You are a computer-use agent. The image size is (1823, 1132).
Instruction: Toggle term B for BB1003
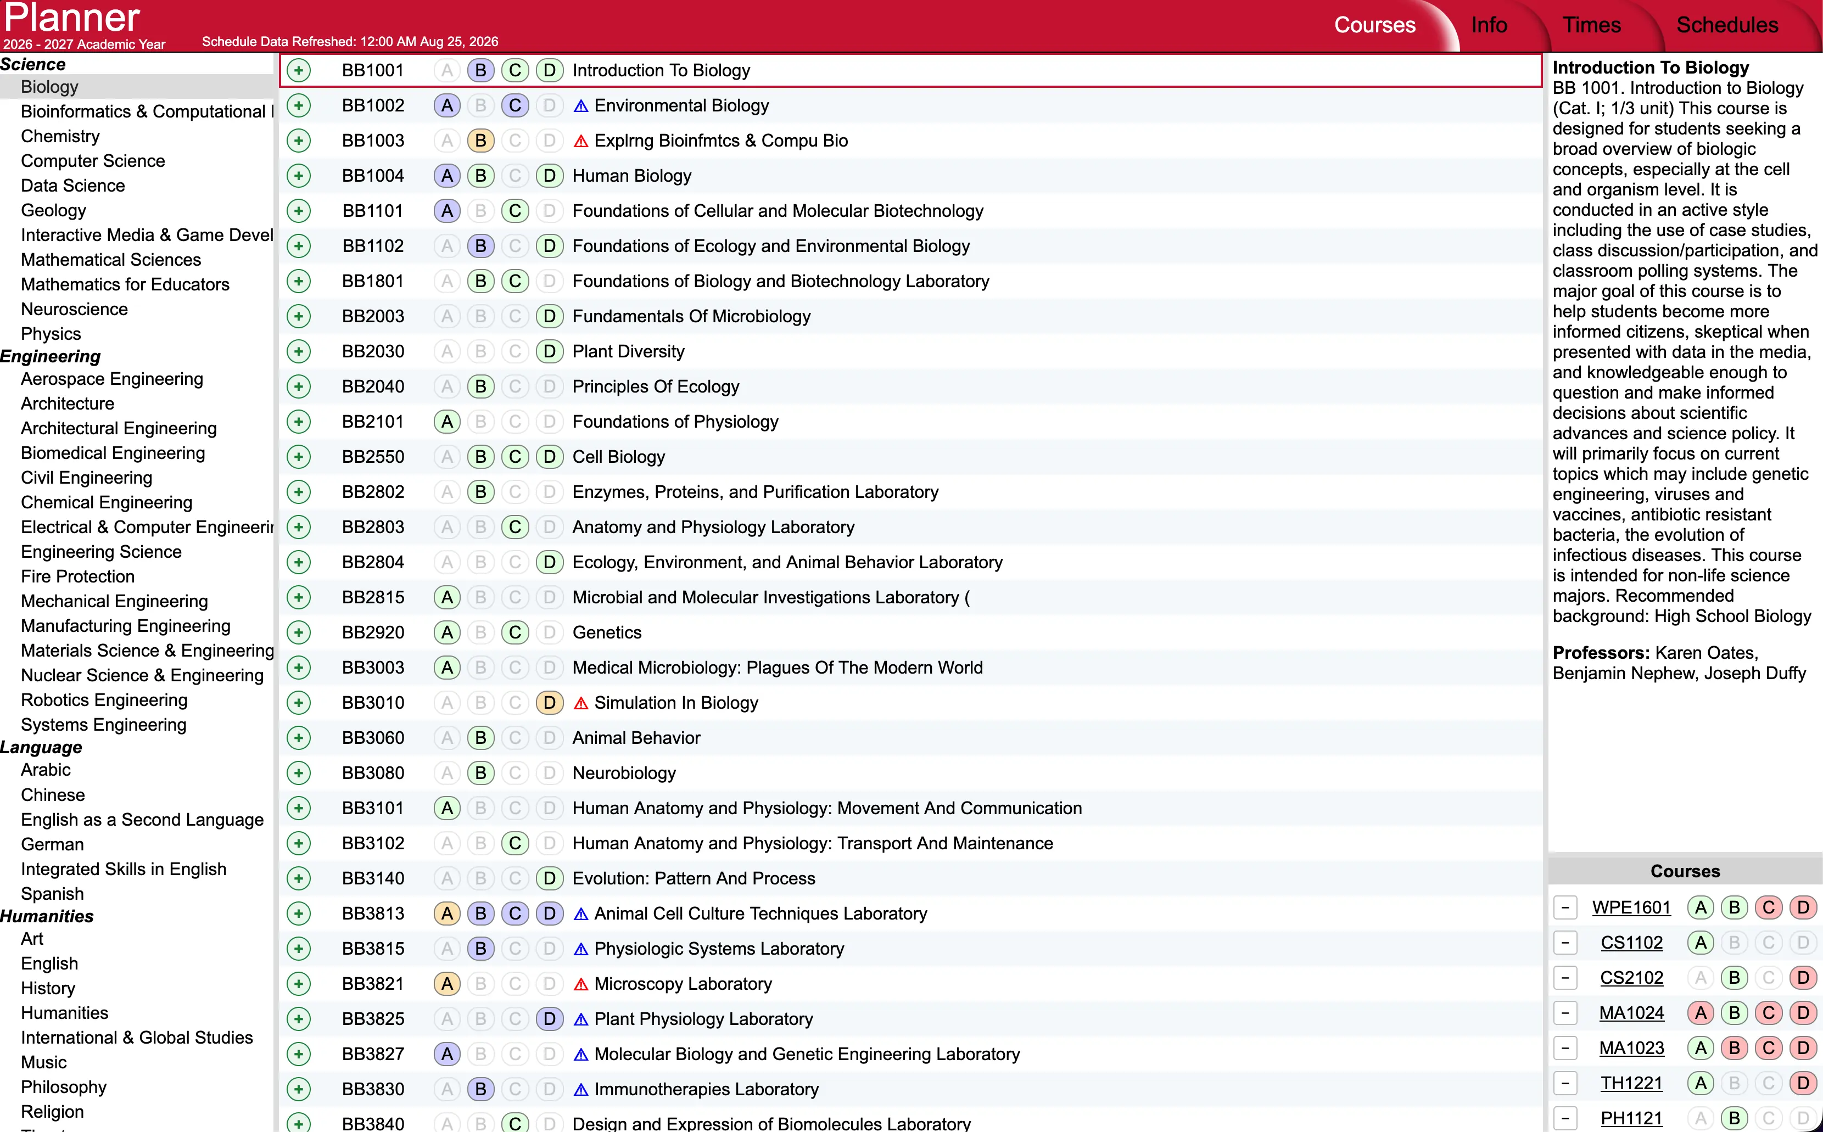(480, 141)
